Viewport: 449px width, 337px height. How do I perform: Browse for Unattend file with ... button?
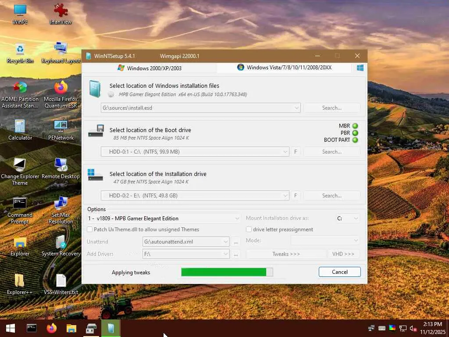pyautogui.click(x=235, y=242)
